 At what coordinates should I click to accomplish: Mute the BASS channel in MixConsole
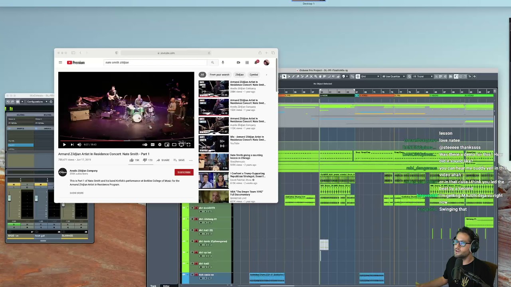tap(14, 185)
